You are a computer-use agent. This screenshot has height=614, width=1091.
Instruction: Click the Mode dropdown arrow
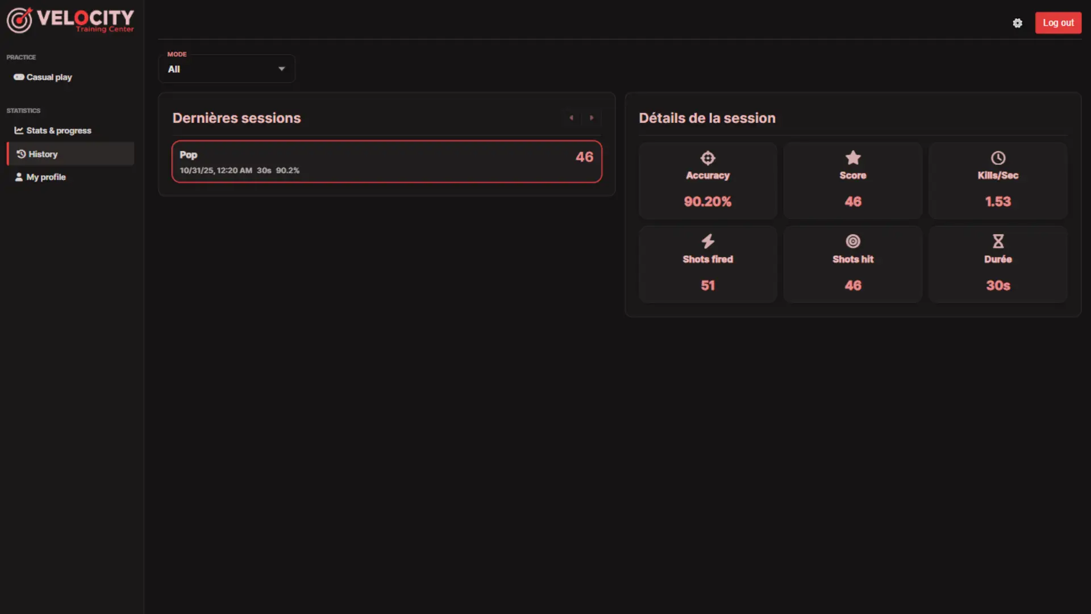(x=281, y=69)
